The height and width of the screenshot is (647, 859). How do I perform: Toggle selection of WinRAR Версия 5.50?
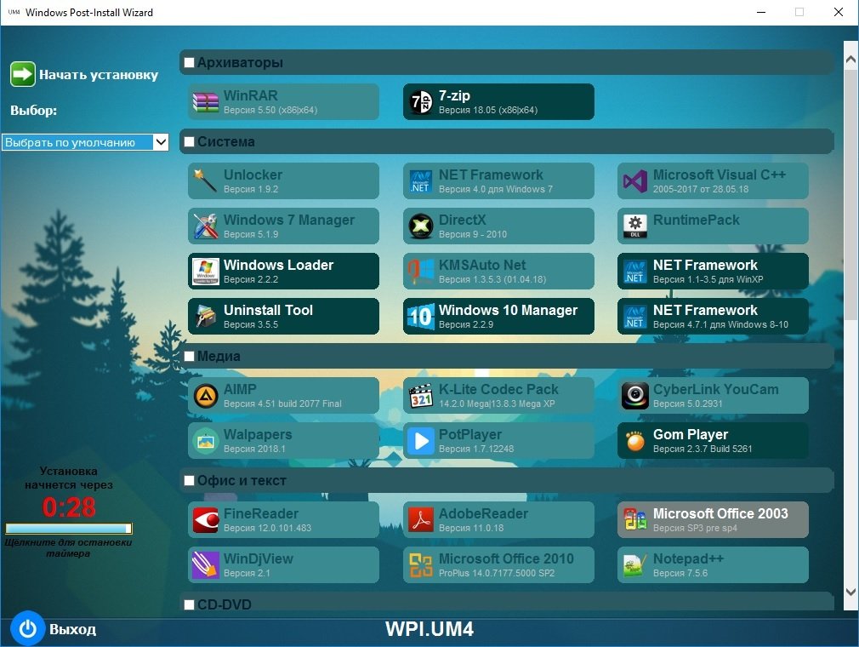283,102
